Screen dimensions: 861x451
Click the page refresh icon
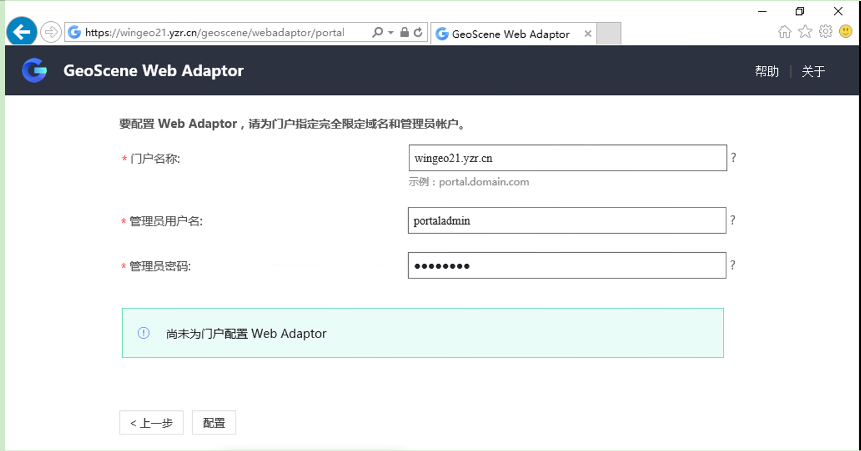[418, 33]
